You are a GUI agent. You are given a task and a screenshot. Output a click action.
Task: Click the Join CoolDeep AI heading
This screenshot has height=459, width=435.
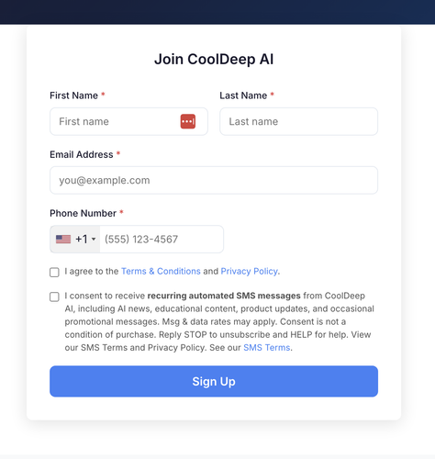(x=214, y=59)
